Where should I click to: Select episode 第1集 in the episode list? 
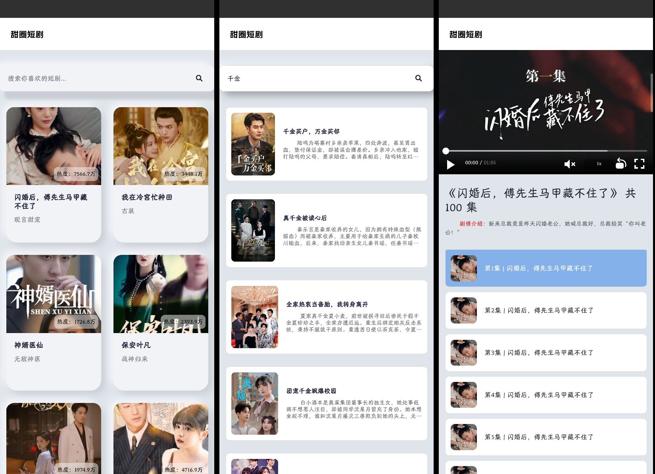[546, 268]
